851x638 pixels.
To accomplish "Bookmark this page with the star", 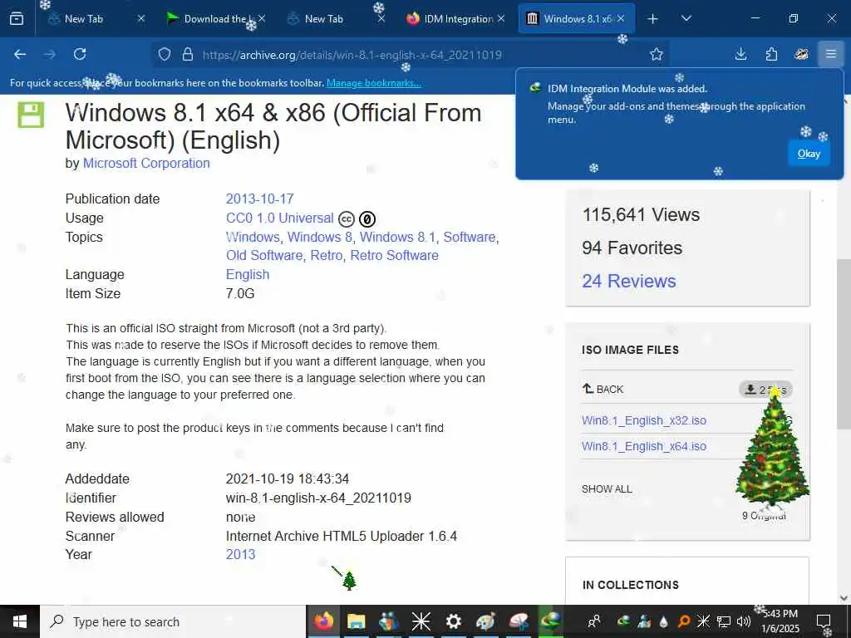I will coord(657,54).
